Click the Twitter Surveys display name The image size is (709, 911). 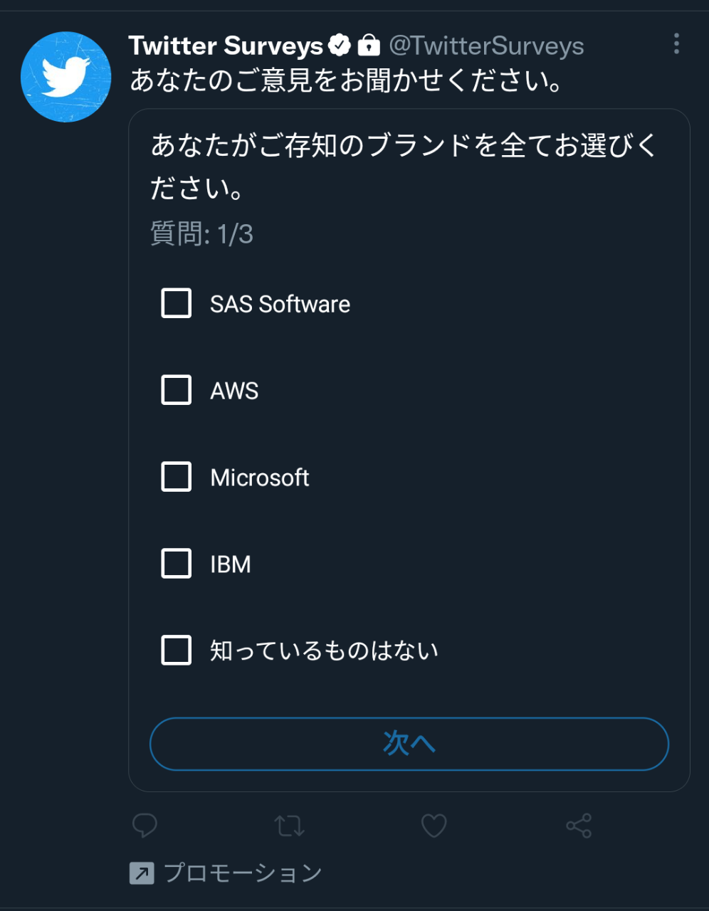226,46
